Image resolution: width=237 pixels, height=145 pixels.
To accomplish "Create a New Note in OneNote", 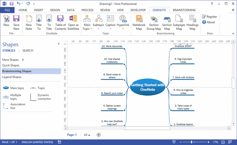I will click(x=29, y=23).
